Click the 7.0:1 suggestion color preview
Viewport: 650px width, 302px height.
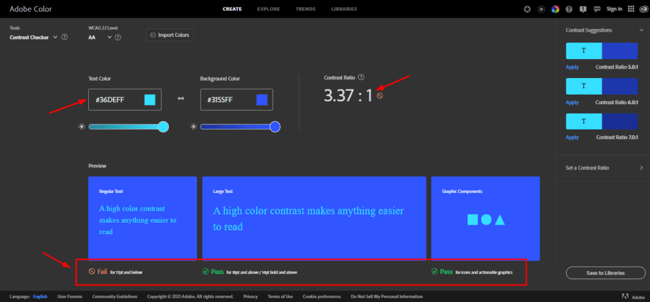(x=602, y=121)
